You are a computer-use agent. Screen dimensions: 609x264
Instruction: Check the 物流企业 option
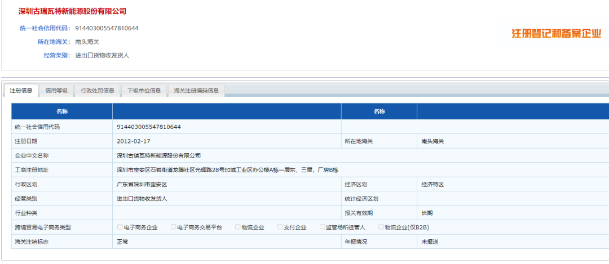click(x=237, y=227)
